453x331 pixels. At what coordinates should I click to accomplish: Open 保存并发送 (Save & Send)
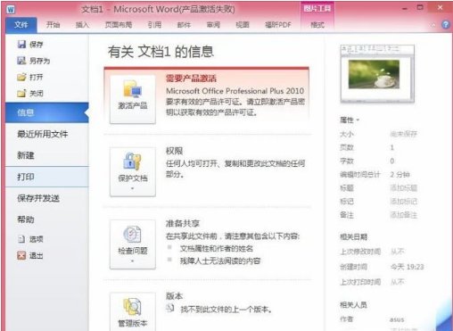click(47, 198)
